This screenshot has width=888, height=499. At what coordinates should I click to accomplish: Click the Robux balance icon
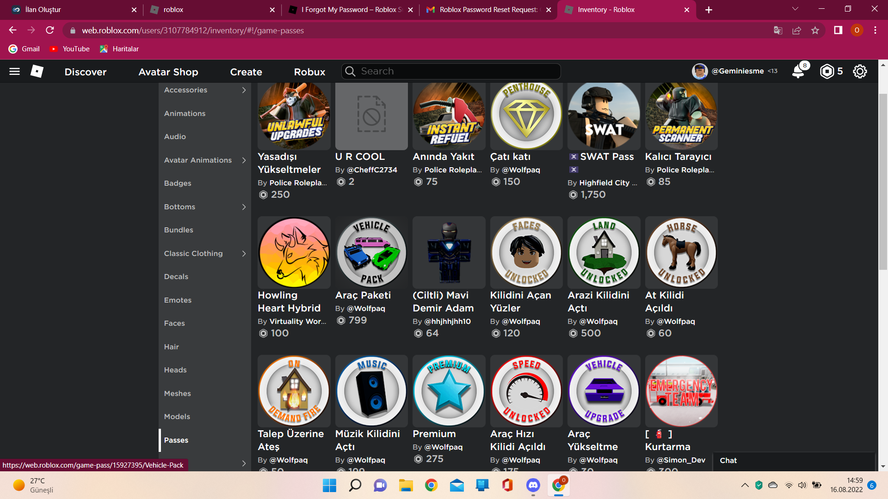(x=826, y=72)
